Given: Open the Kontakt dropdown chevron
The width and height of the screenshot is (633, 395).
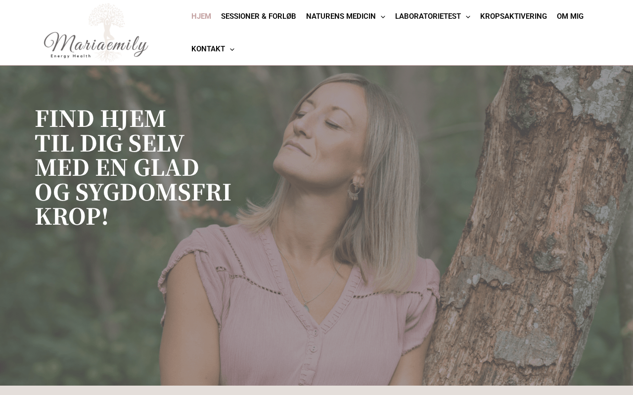Looking at the screenshot, I should [x=232, y=49].
